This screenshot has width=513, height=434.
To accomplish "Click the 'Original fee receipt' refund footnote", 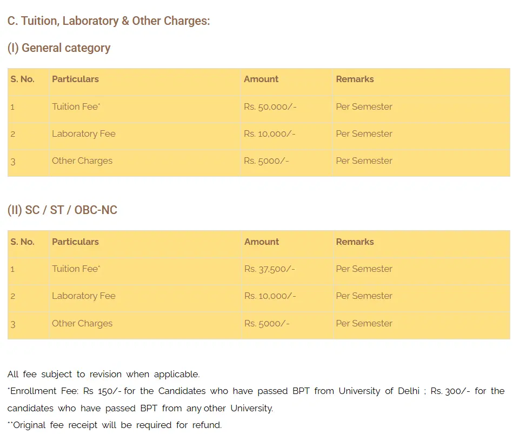I will pos(116,425).
